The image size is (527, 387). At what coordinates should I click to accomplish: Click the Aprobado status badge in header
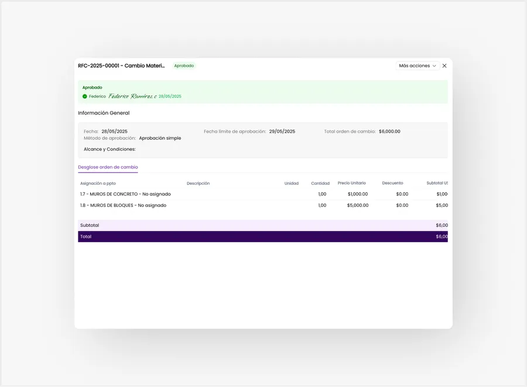(184, 66)
